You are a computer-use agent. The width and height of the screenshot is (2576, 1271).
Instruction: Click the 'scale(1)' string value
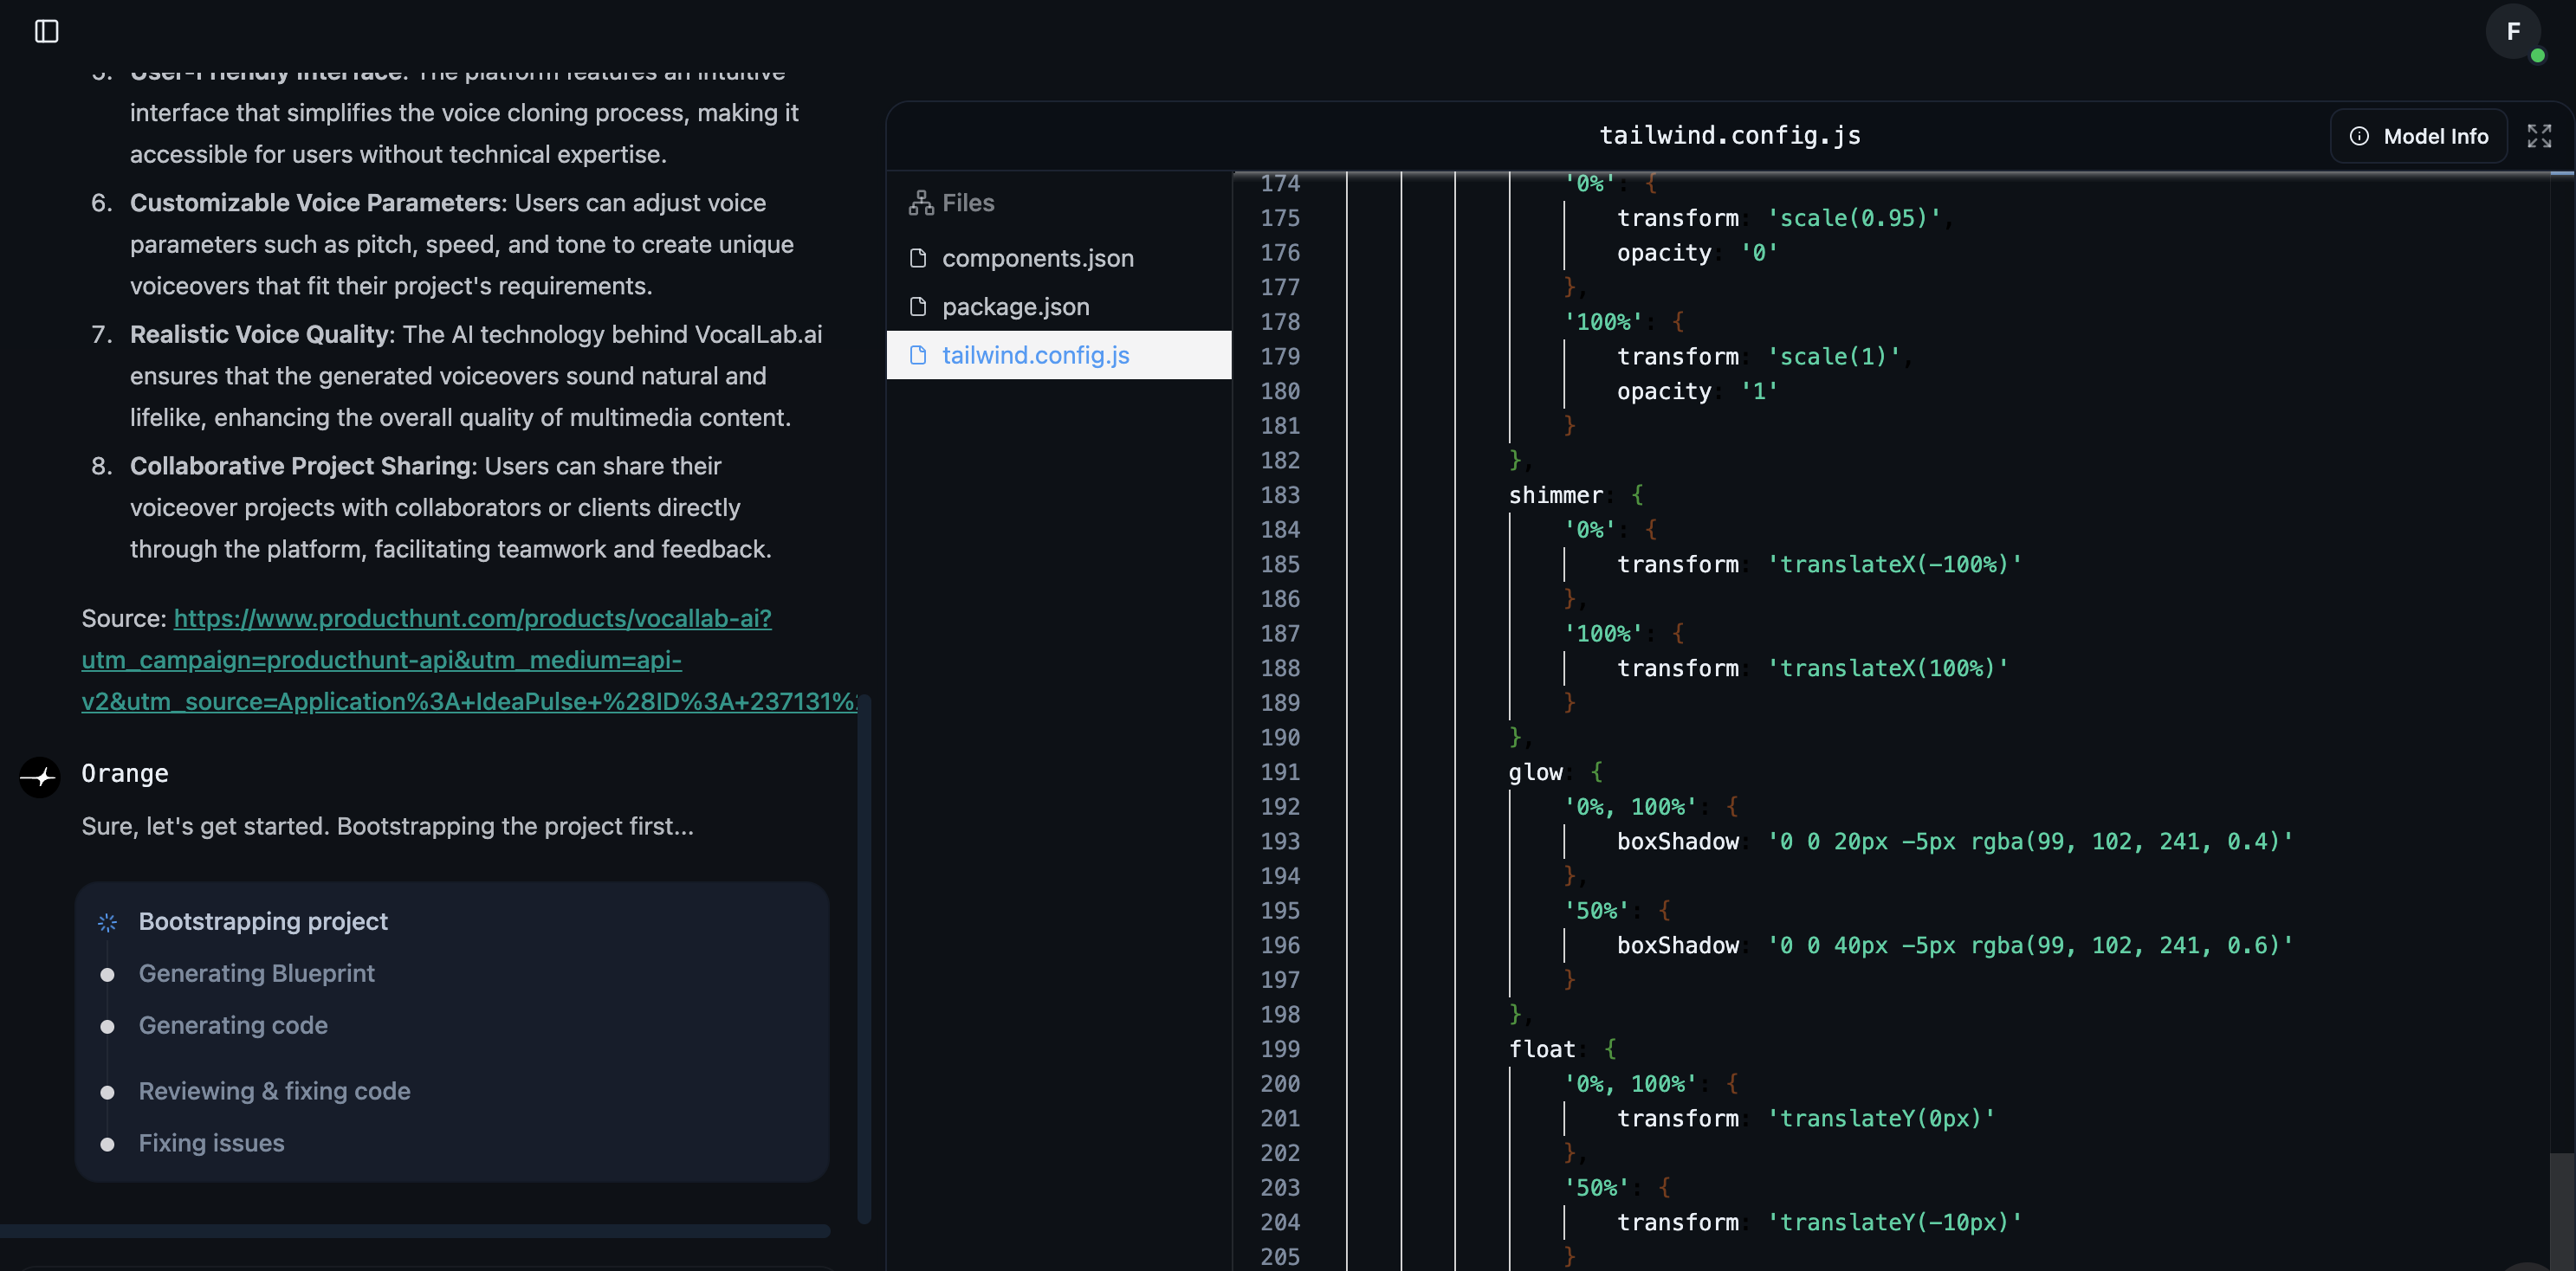(1833, 357)
